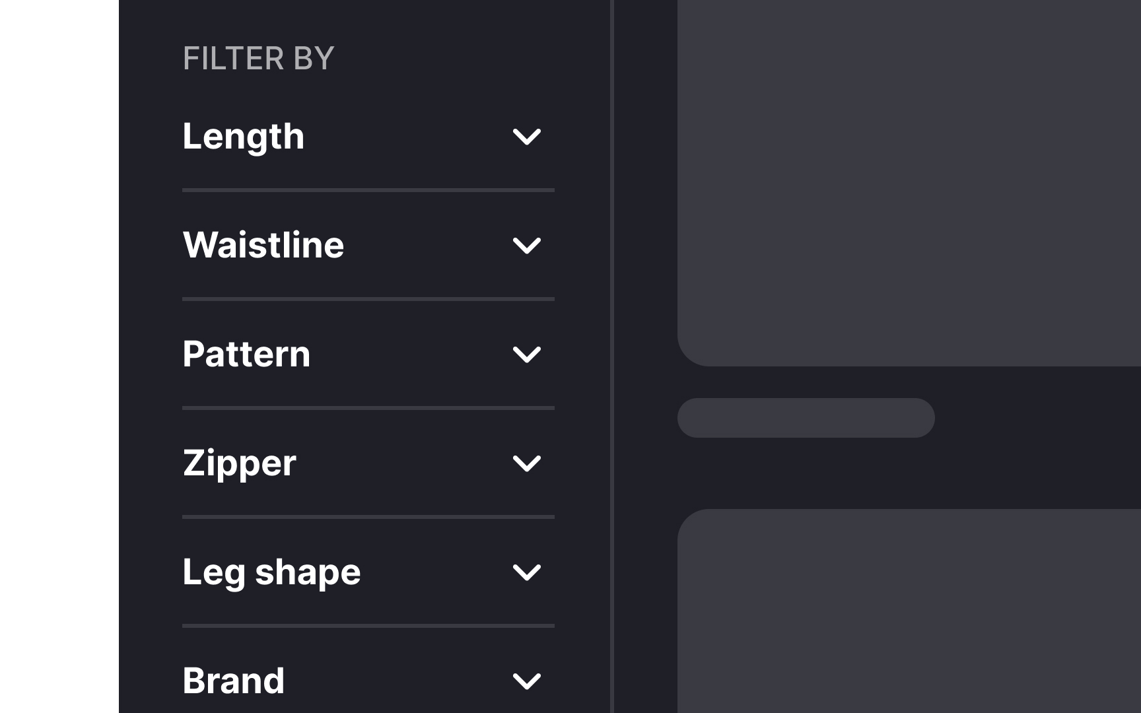The height and width of the screenshot is (713, 1141).
Task: Click the chevron beside Length
Action: point(528,137)
